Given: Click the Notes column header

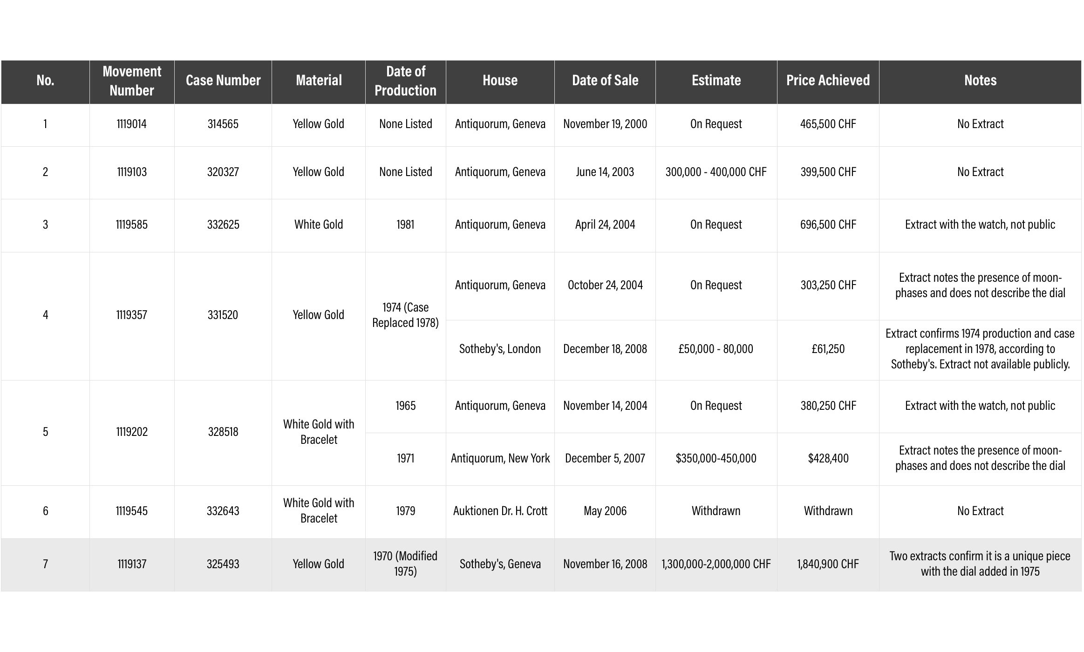Looking at the screenshot, I should pyautogui.click(x=980, y=81).
